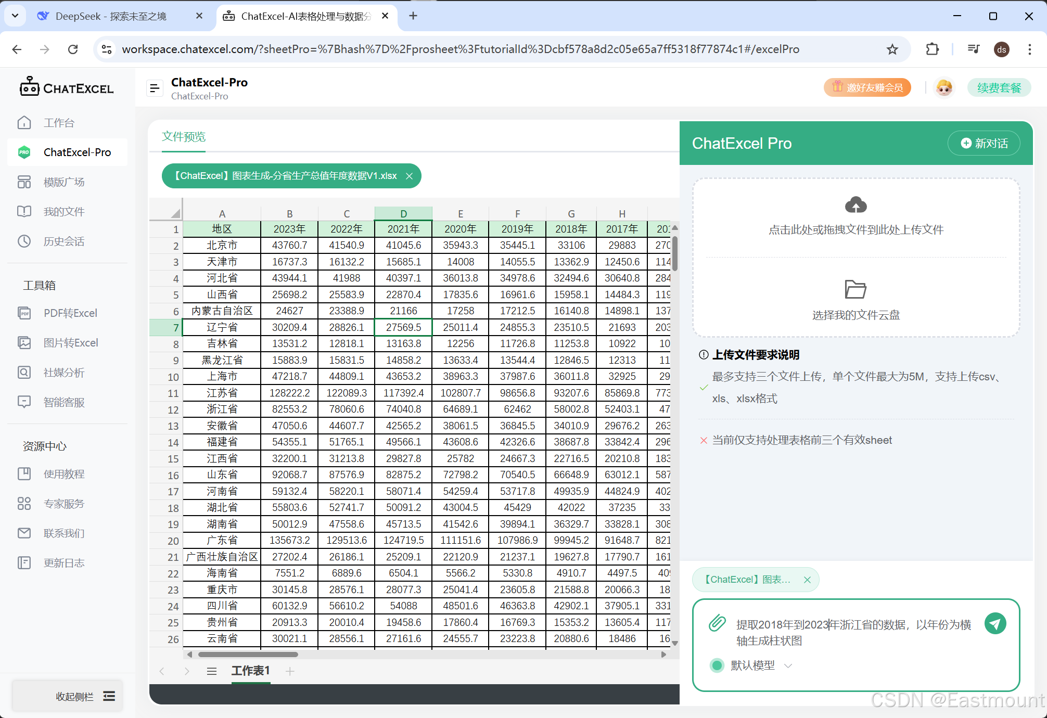Remove attached file chip above input box
Image resolution: width=1047 pixels, height=718 pixels.
[807, 580]
